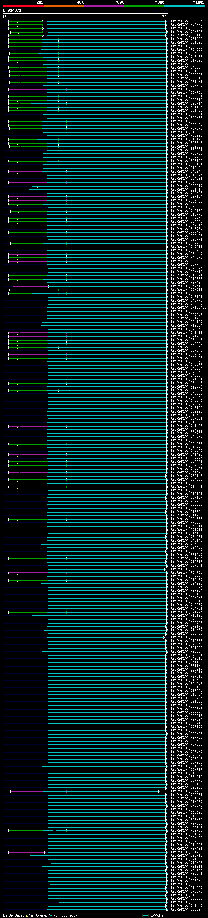Select label UniRef100_Q9ZP08
The width and height of the screenshot is (208, 918).
tap(187, 46)
